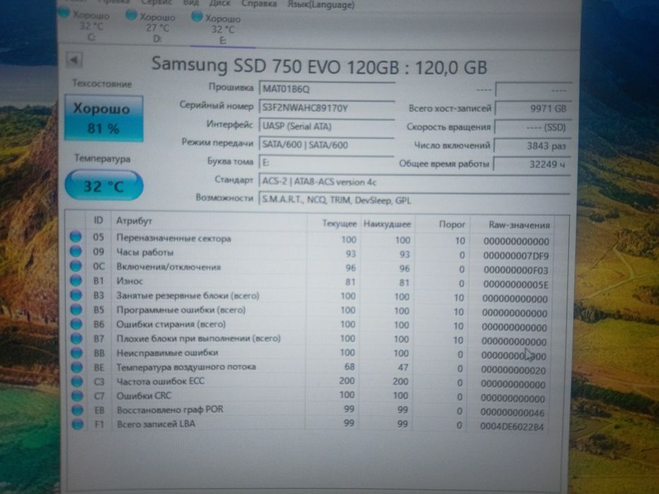Click the blue status icon on drive D: tab

[x=131, y=15]
